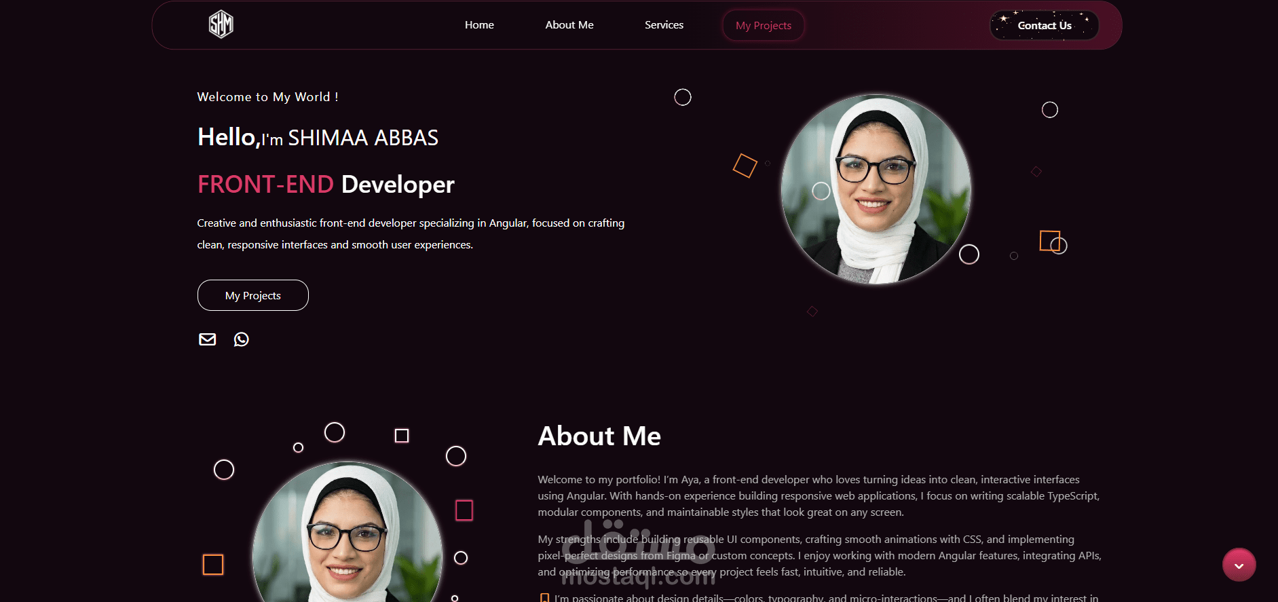Open the email envelope icon
This screenshot has width=1278, height=602.
click(x=207, y=339)
